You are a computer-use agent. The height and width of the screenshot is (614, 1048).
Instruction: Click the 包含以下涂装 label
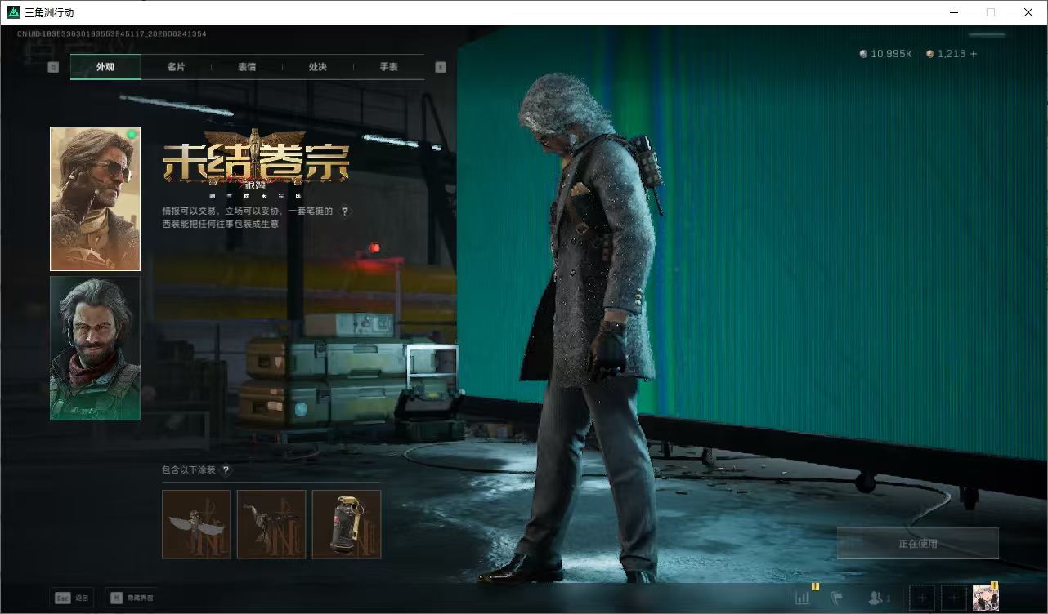[x=189, y=470]
